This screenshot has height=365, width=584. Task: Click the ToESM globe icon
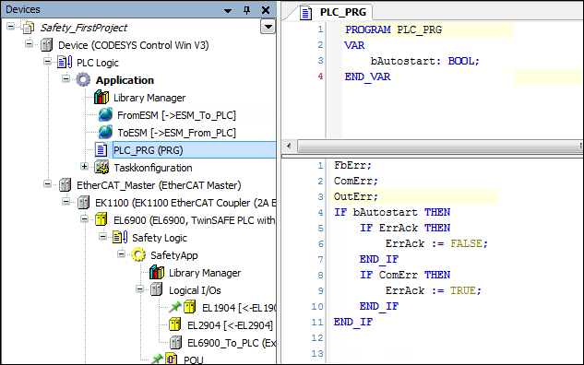click(105, 133)
